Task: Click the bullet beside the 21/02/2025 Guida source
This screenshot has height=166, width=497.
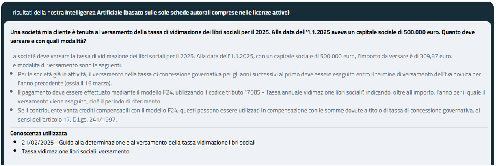Action: tap(15, 142)
